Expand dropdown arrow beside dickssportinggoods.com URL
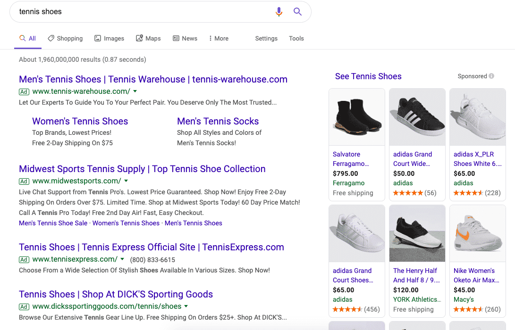This screenshot has height=330, width=515. [x=186, y=306]
